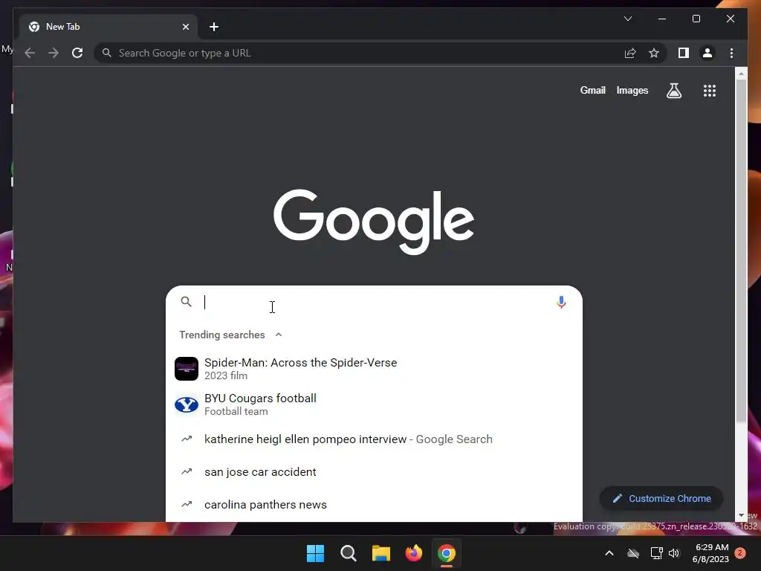This screenshot has height=571, width=761.
Task: Click the magnifier icon in Google search box
Action: click(186, 302)
